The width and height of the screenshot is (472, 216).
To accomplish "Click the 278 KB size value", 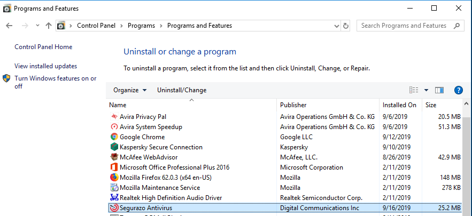I will point(451,187).
